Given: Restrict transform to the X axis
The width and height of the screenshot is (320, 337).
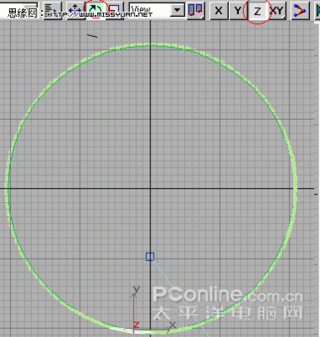Looking at the screenshot, I should 219,11.
